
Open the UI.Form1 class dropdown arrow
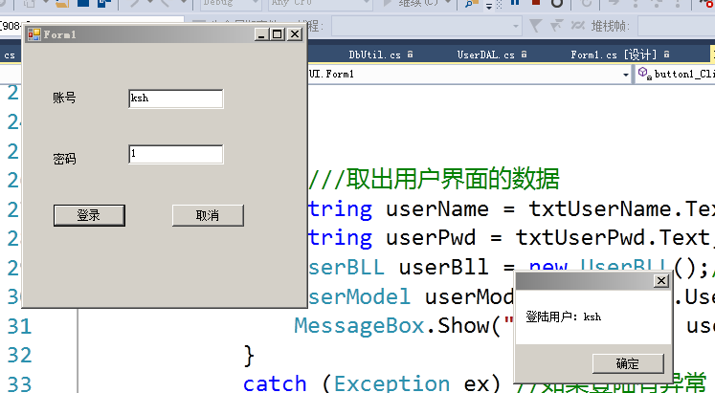coord(626,75)
